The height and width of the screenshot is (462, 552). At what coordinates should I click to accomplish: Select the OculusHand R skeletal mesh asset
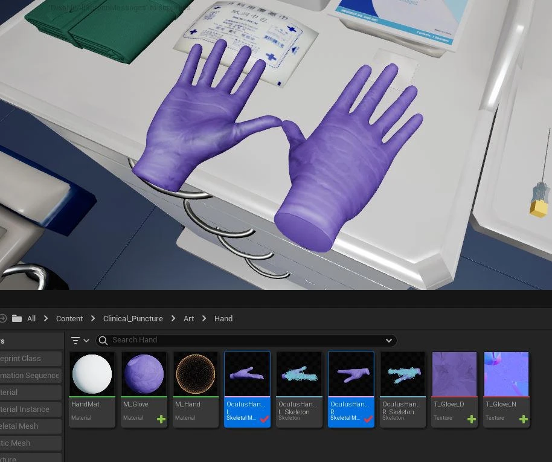tap(351, 389)
